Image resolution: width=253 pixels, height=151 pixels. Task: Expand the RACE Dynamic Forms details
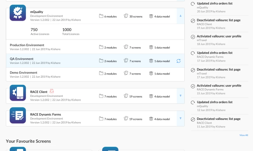point(180,118)
